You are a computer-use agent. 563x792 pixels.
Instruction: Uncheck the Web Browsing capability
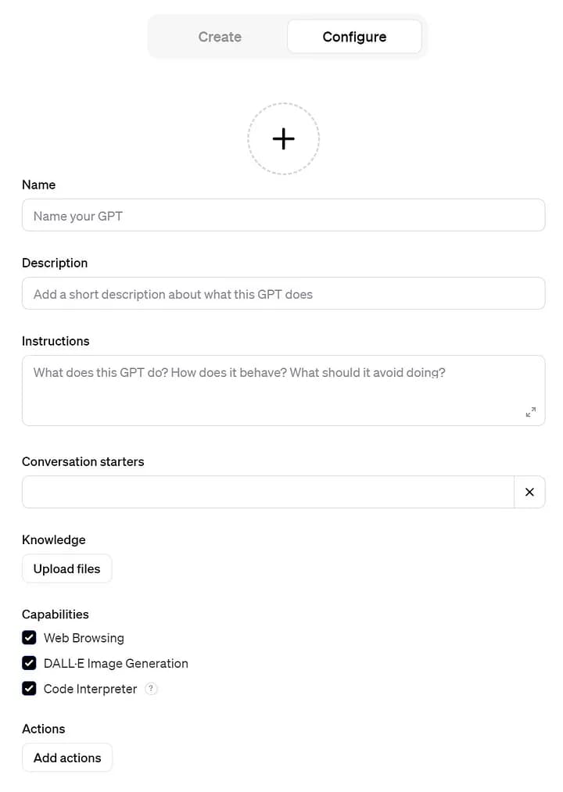pos(29,638)
